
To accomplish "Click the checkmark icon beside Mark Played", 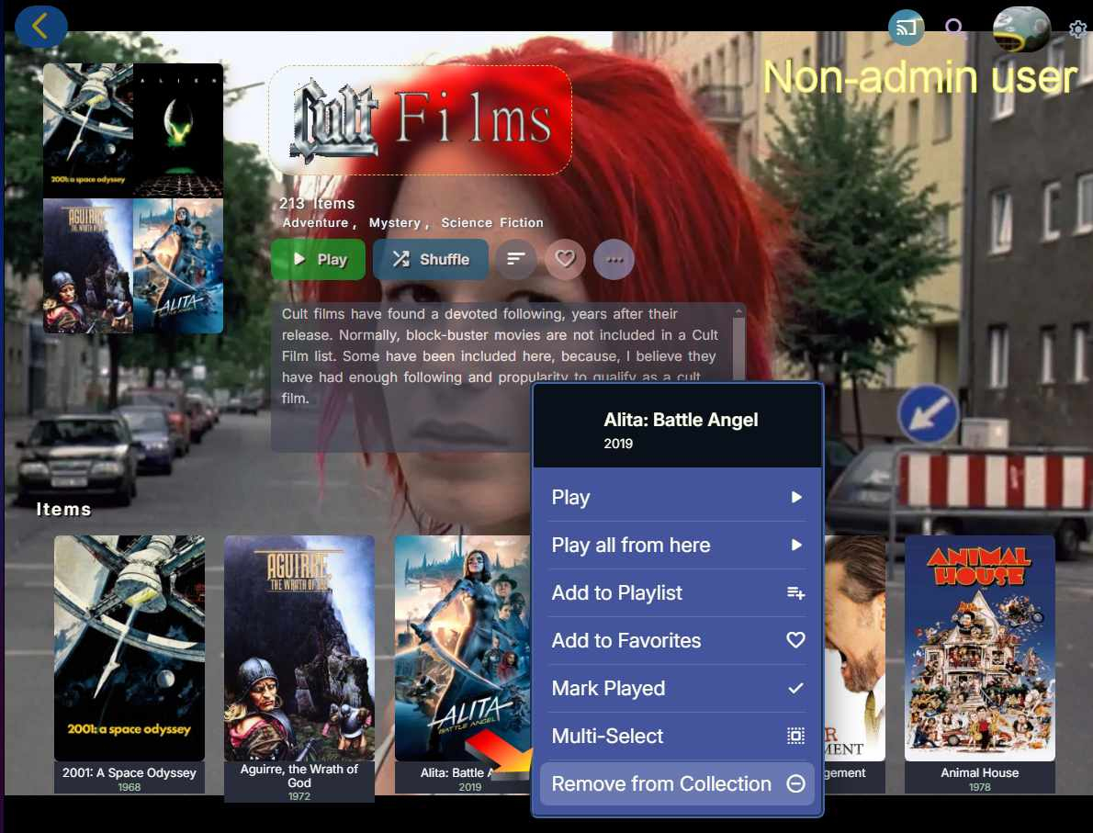I will [795, 688].
